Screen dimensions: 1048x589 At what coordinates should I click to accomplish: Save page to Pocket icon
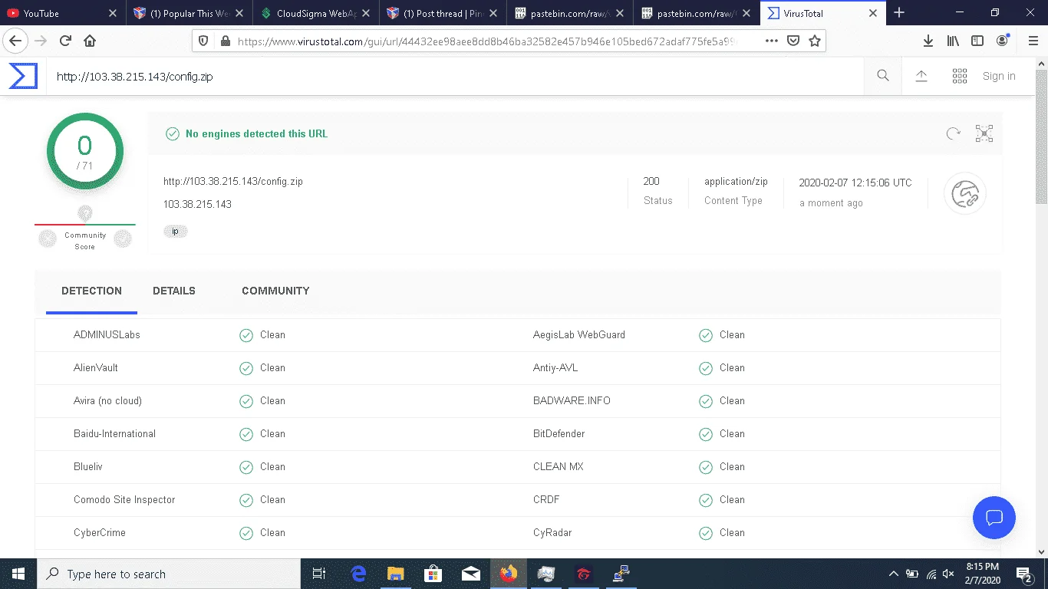click(794, 41)
